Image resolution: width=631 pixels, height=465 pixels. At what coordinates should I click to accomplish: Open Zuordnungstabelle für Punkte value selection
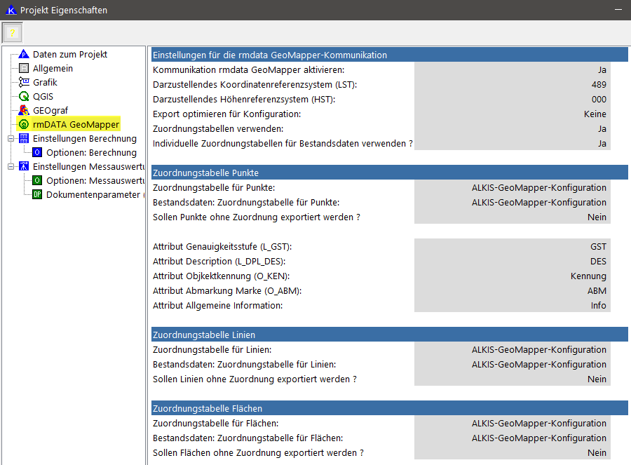coord(512,188)
